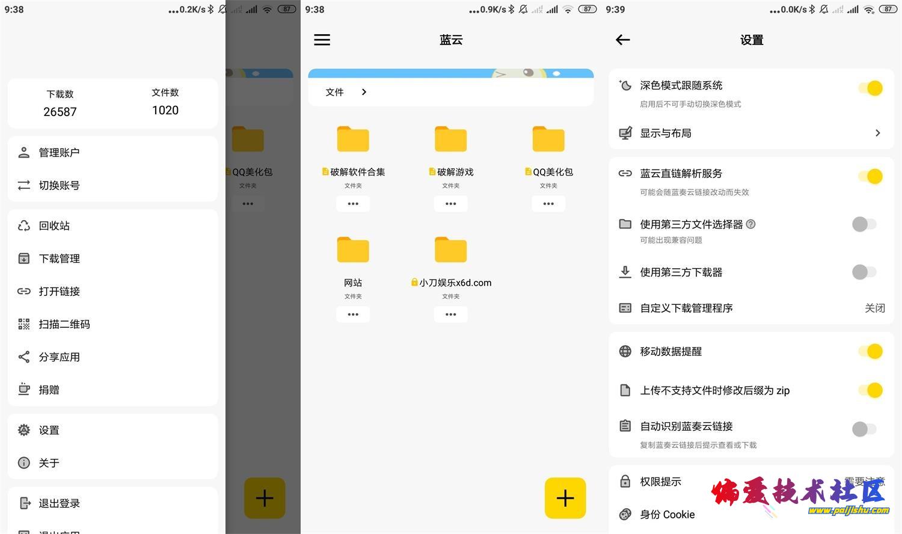Click the 自定义下载管理程序 list icon
902x534 pixels.
tap(625, 308)
